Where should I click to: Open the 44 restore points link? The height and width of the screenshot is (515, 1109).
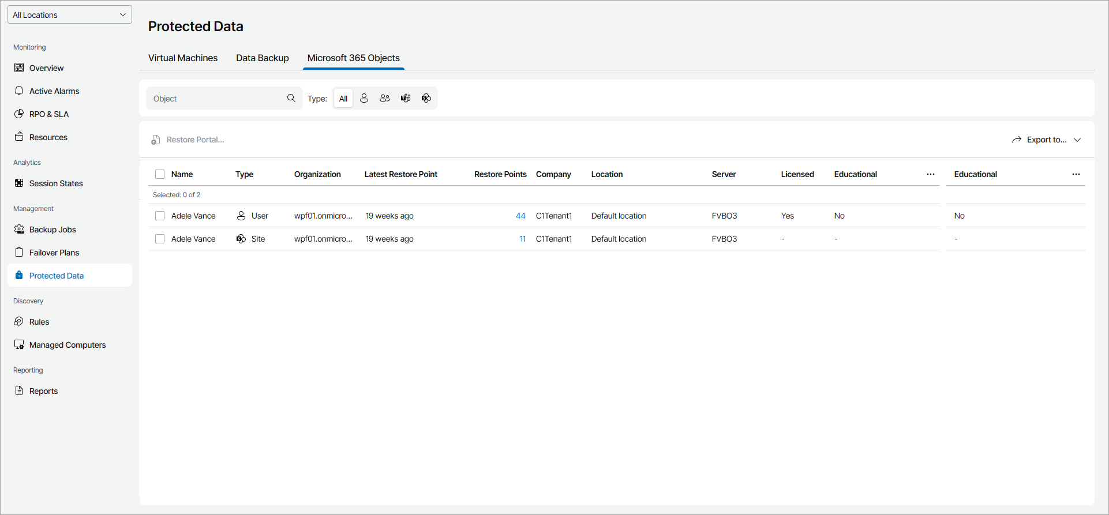point(520,216)
